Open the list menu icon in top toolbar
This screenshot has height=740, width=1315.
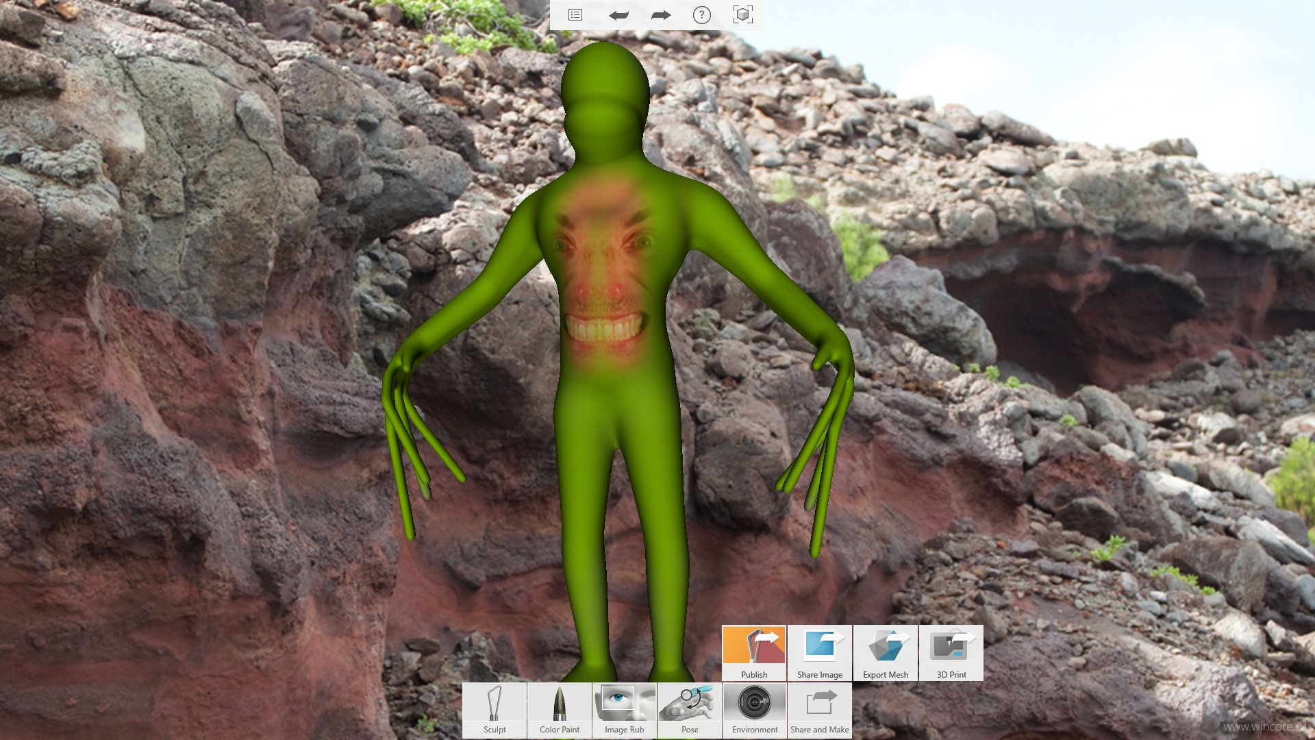click(x=575, y=15)
